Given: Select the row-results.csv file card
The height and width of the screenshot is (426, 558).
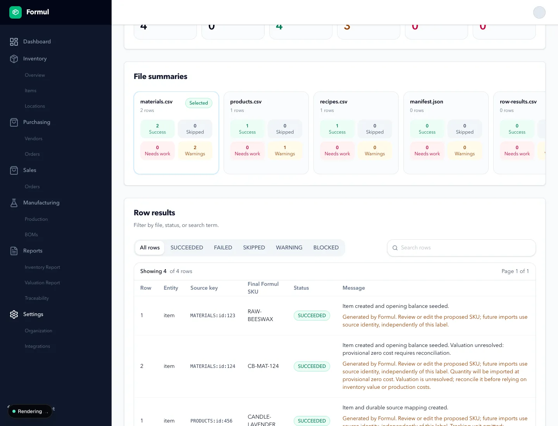Looking at the screenshot, I should [519, 133].
